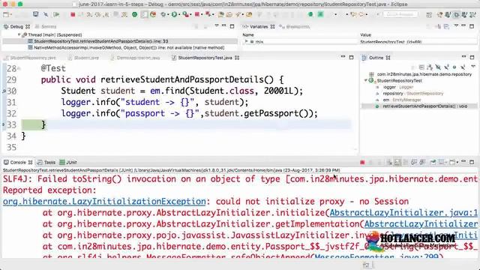Toggle Hide Fields in Outline toolbar

tap(438, 67)
